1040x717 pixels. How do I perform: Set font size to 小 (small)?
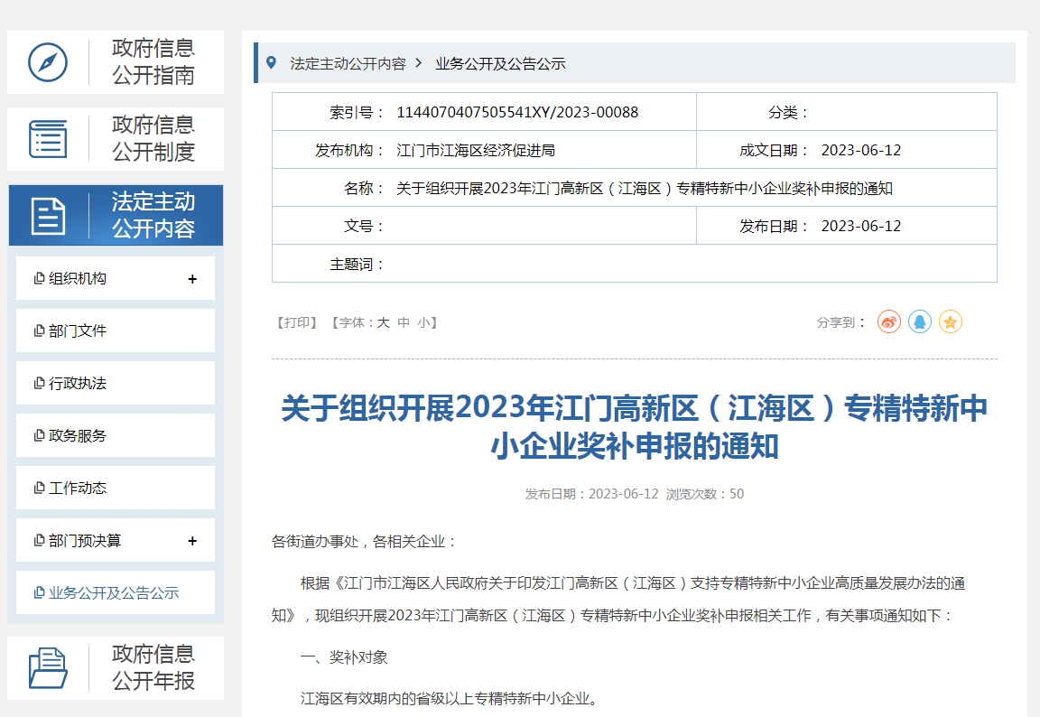click(423, 322)
